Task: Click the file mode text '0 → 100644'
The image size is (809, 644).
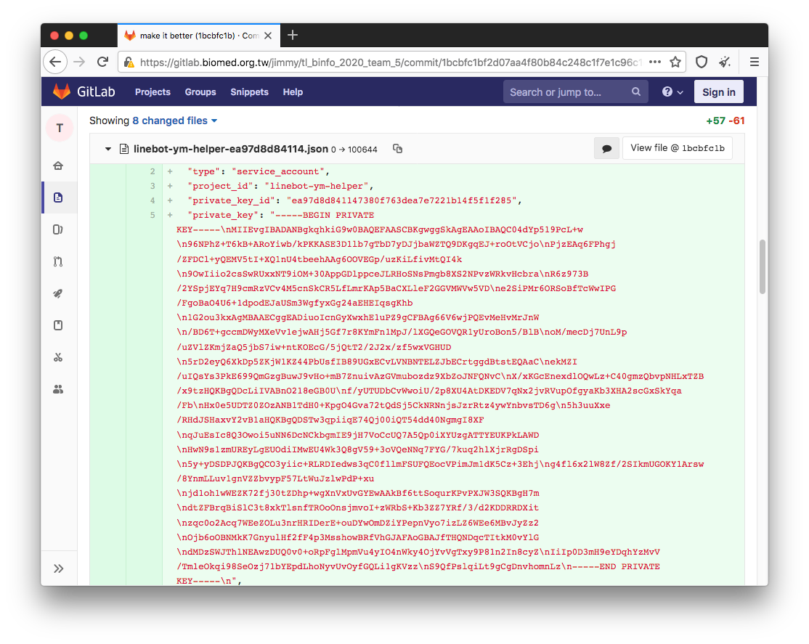Action: point(354,150)
